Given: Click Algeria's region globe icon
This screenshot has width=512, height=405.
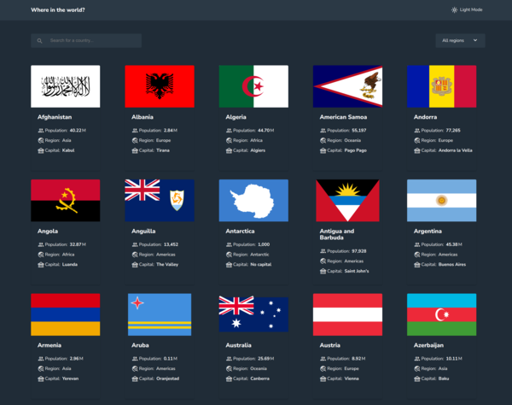Looking at the screenshot, I should tap(229, 141).
